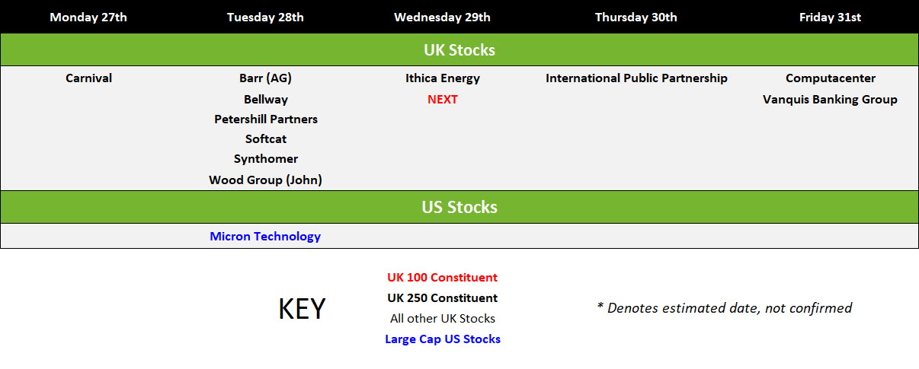Select the red NEXT stock entry

click(443, 99)
